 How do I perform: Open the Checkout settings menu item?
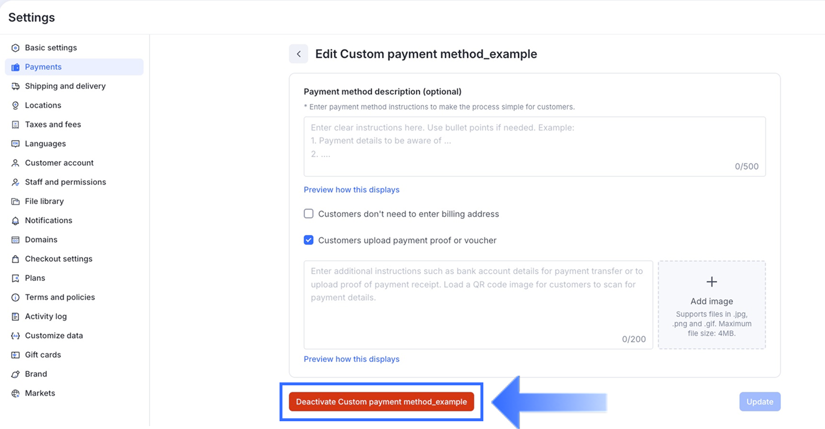click(58, 259)
